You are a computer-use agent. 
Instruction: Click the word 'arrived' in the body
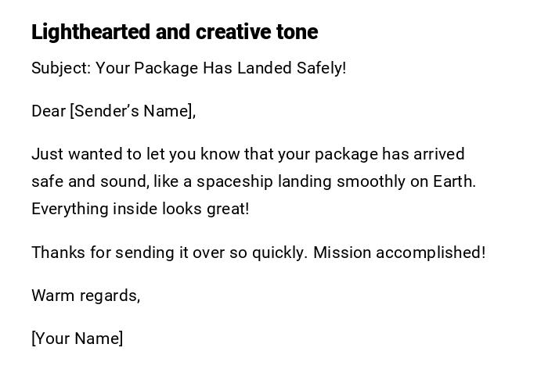[438, 154]
